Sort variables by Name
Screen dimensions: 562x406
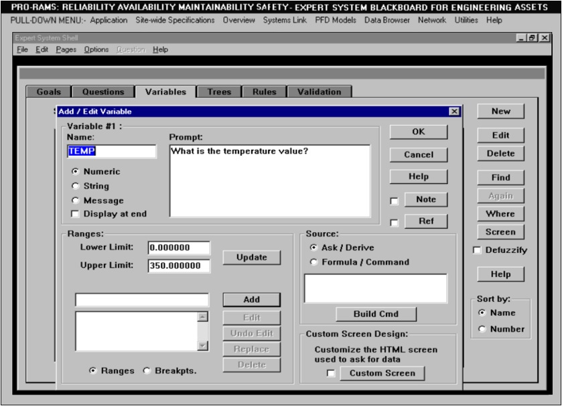click(482, 312)
